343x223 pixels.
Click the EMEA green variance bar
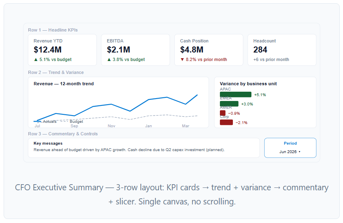coord(229,103)
